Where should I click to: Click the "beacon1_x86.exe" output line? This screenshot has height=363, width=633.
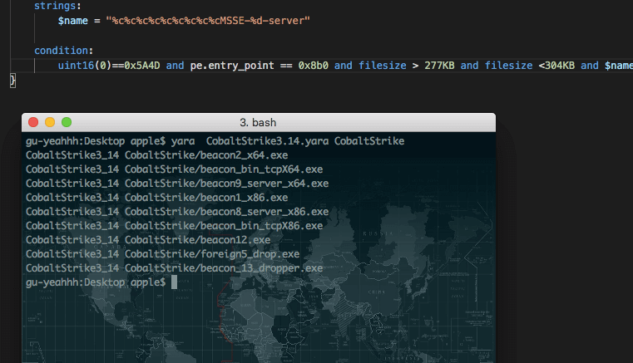click(x=157, y=198)
